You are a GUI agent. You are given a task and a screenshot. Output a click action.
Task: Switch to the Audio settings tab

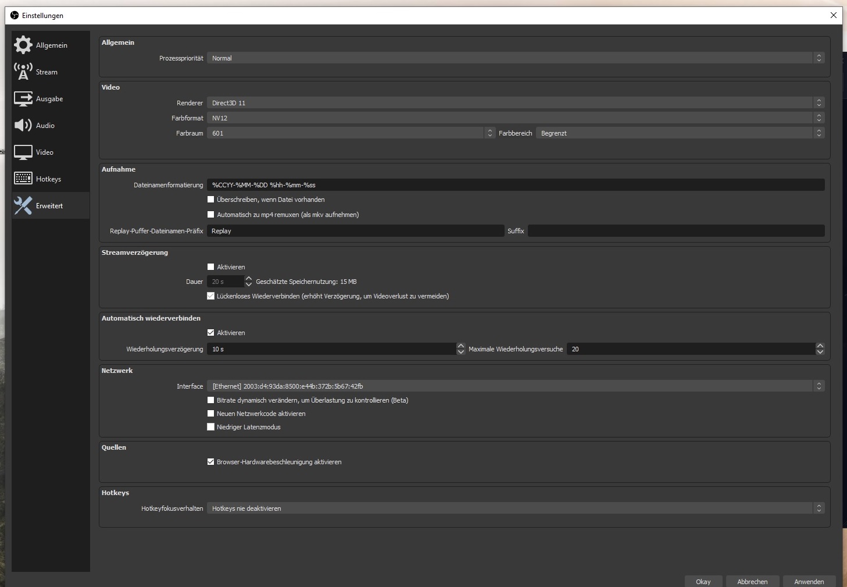coord(45,126)
